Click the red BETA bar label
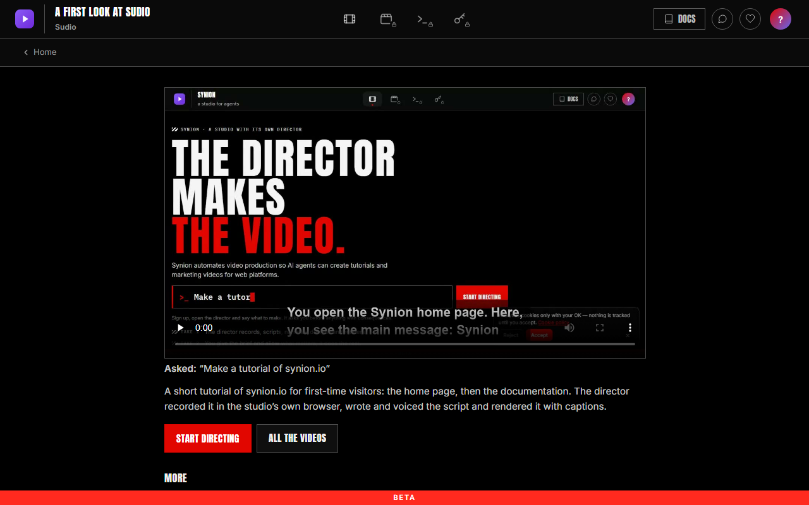 tap(404, 497)
